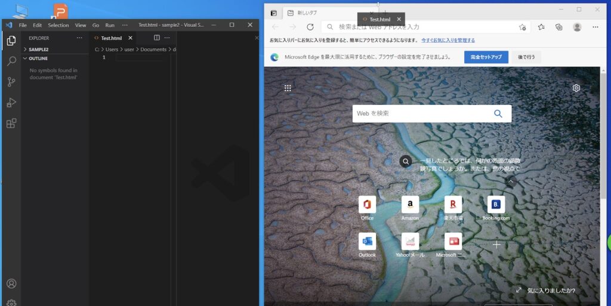The height and width of the screenshot is (306, 611).
Task: Open Edge Collections icon
Action: tap(559, 27)
